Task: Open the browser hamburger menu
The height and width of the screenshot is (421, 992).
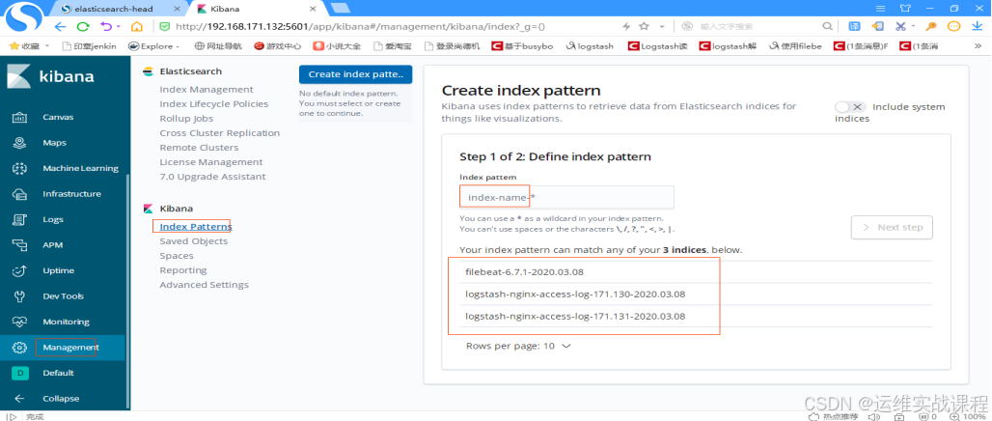Action: [x=880, y=9]
